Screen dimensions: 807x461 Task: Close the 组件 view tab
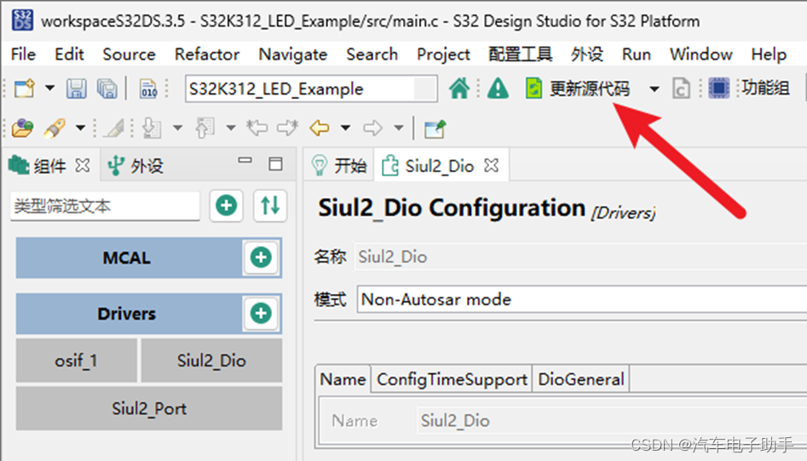click(x=83, y=165)
